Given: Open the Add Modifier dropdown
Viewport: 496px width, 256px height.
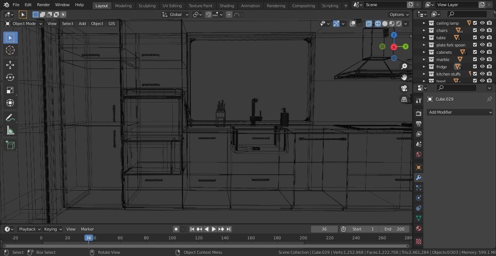Looking at the screenshot, I should tap(460, 112).
